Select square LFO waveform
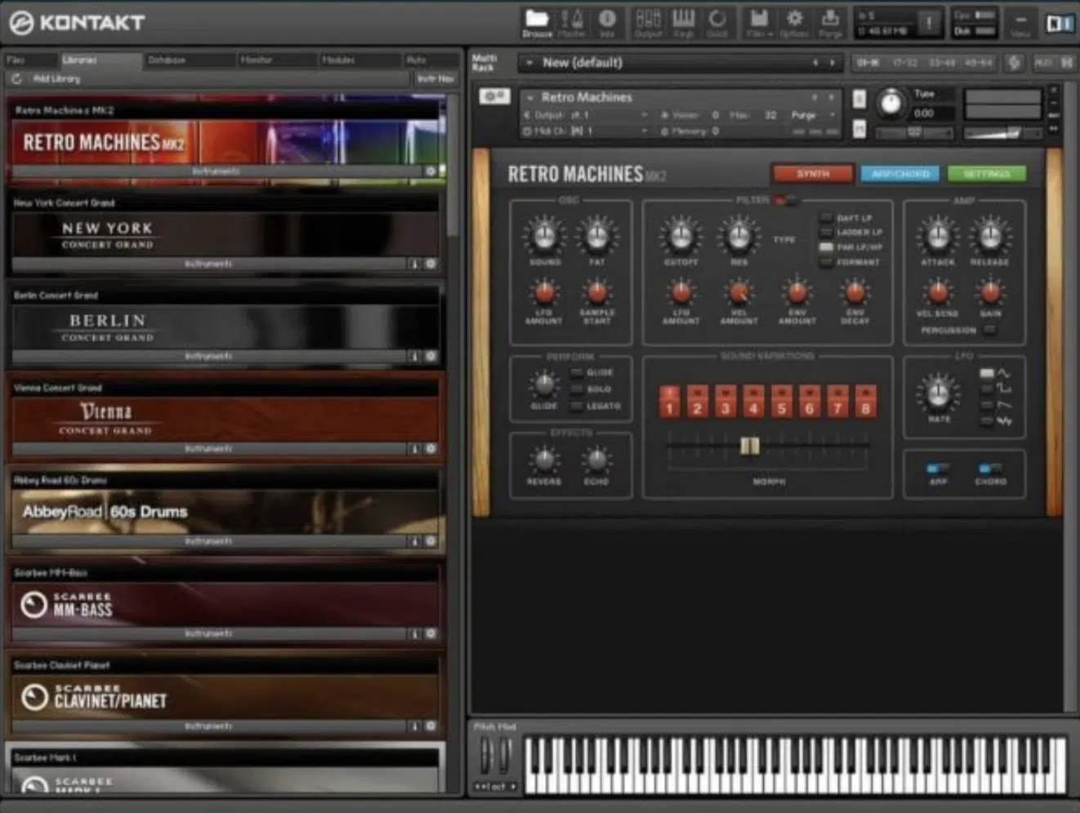Viewport: 1080px width, 813px height. click(x=987, y=389)
